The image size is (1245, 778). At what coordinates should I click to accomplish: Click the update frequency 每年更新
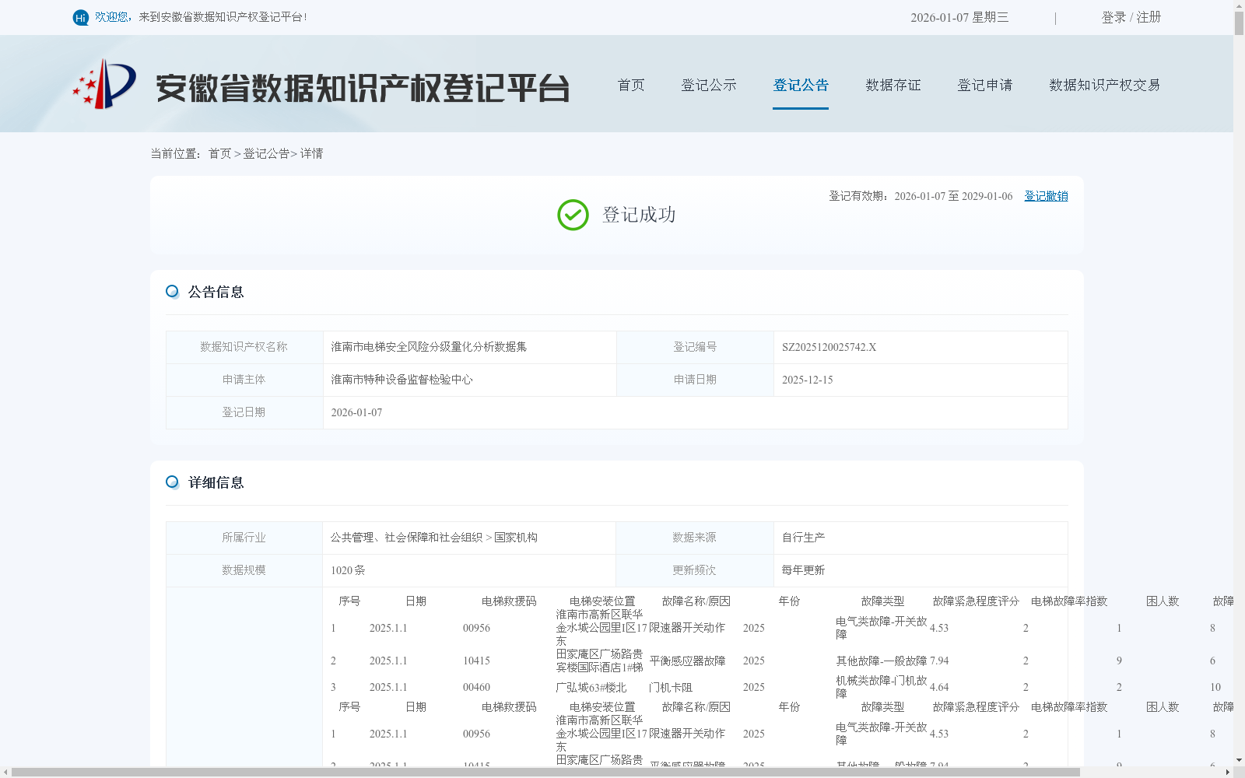click(803, 570)
